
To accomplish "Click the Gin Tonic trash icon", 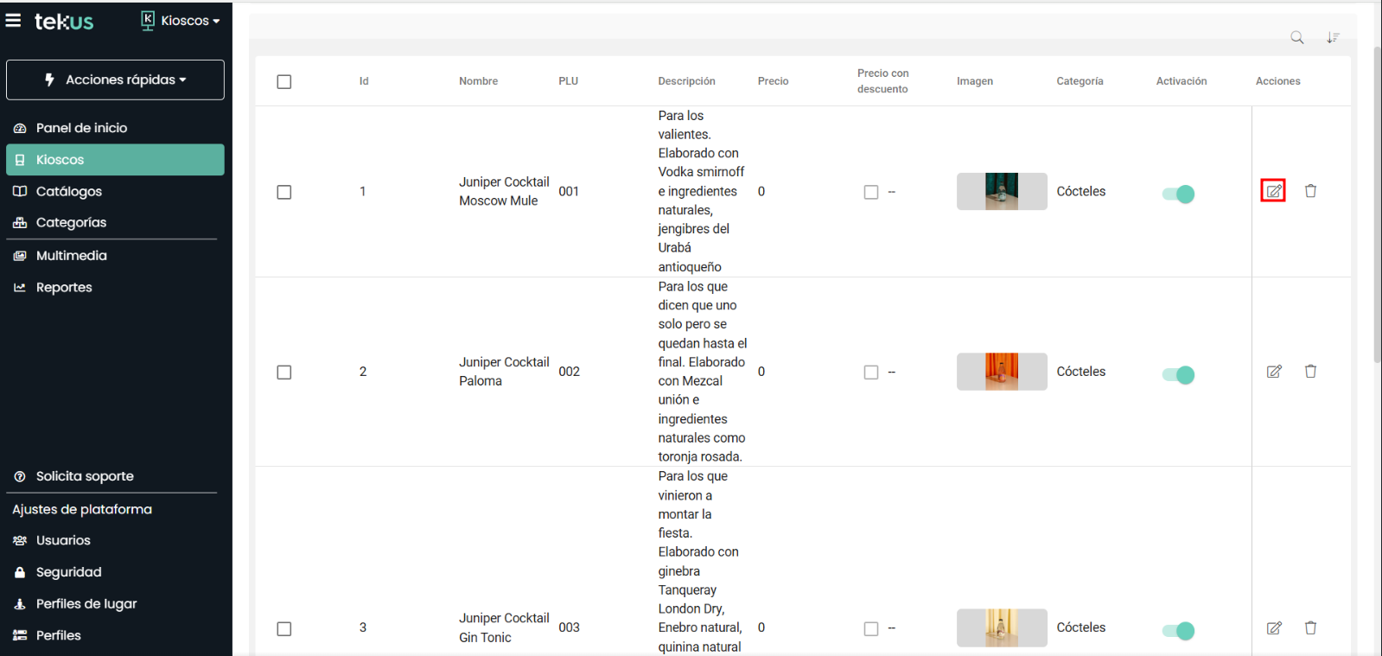I will point(1310,628).
